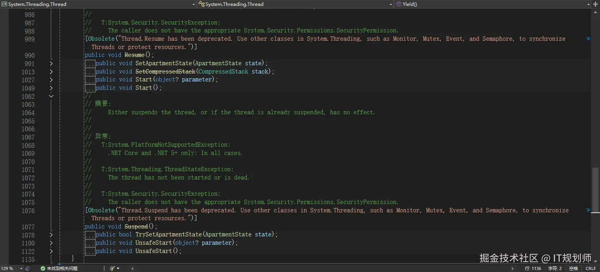This screenshot has height=272, width=600.
Task: Click CompressedStack type on line 1013
Action: coord(223,72)
